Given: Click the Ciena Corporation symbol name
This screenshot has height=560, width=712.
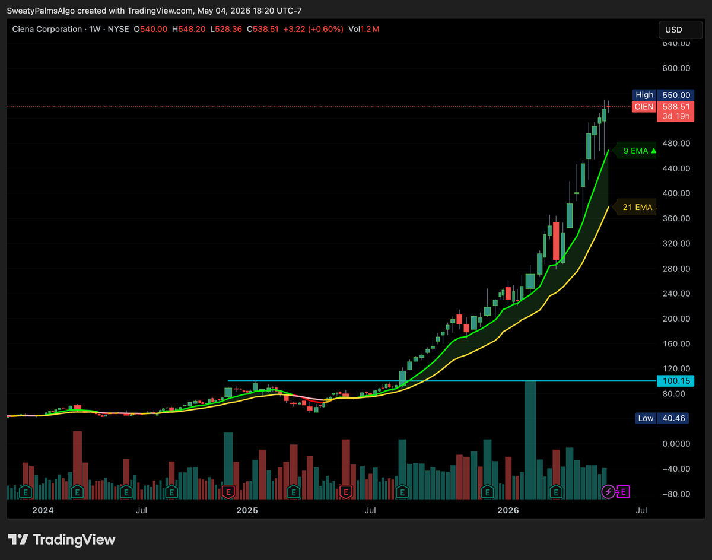Looking at the screenshot, I should coord(47,29).
